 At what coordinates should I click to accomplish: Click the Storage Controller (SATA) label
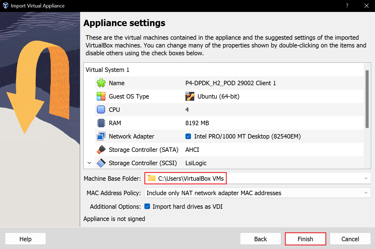144,150
